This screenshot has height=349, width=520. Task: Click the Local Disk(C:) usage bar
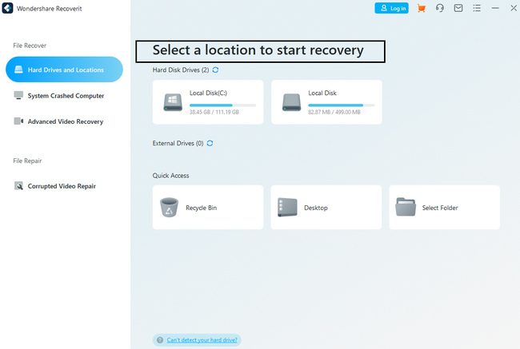point(222,105)
